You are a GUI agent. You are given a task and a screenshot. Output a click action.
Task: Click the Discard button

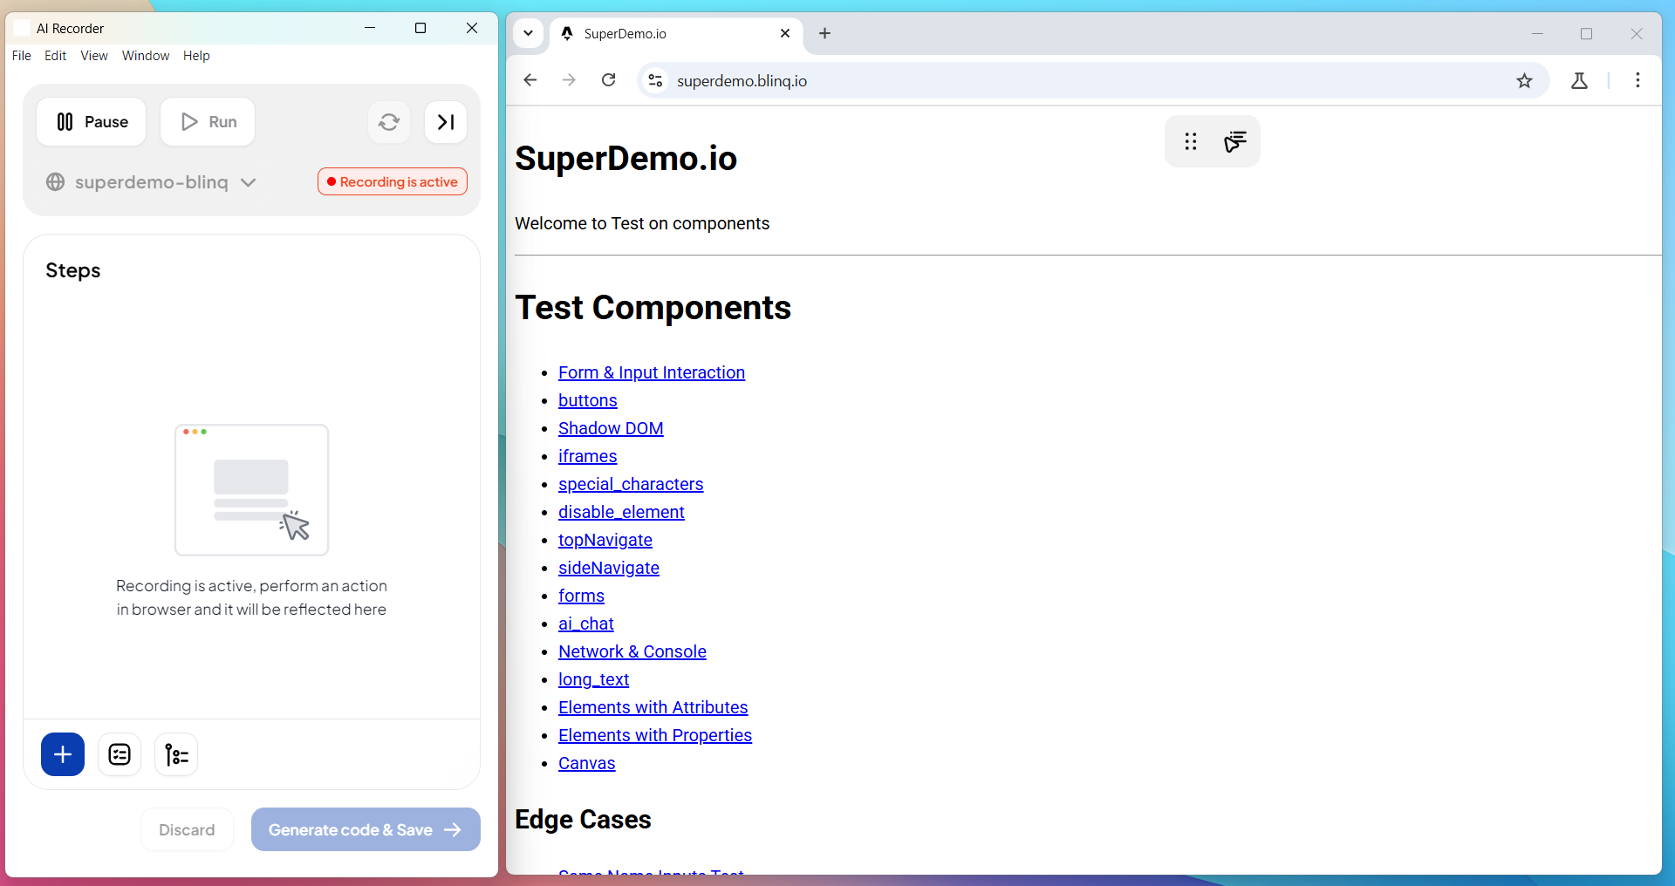point(187,829)
